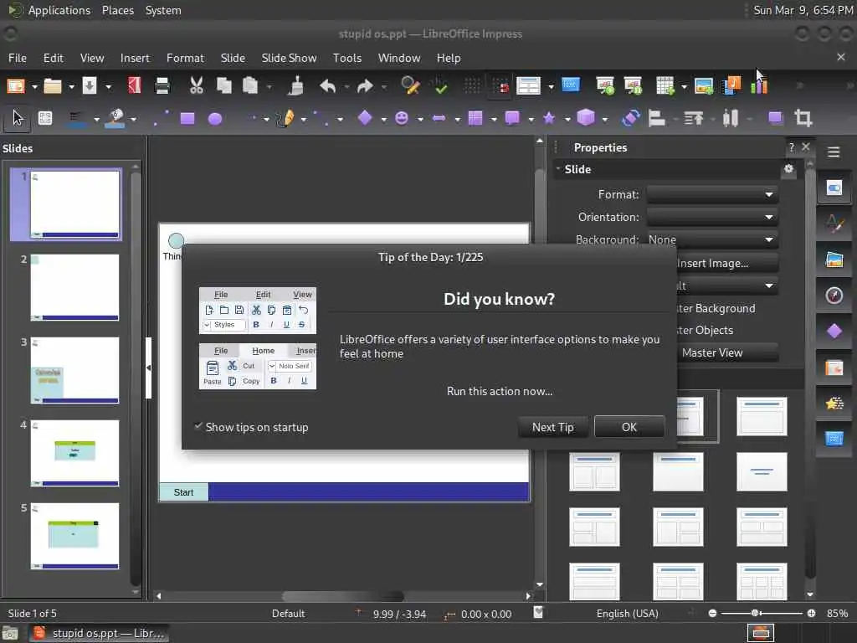Open the Insert menu
The image size is (857, 643).
point(135,58)
